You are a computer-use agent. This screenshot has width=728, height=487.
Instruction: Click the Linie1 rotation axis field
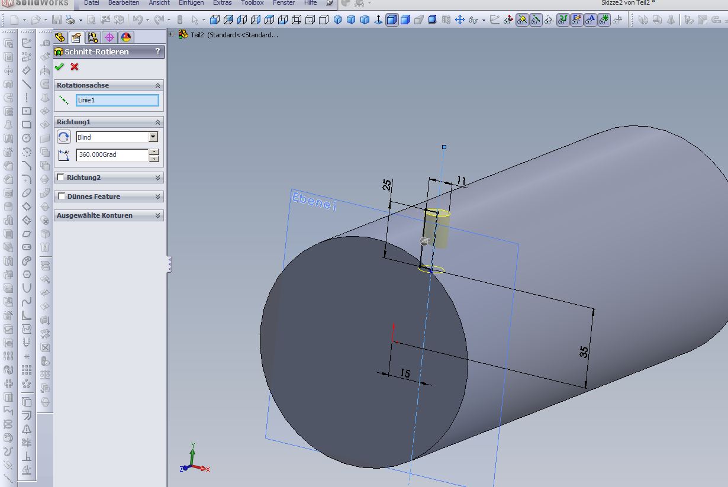117,101
